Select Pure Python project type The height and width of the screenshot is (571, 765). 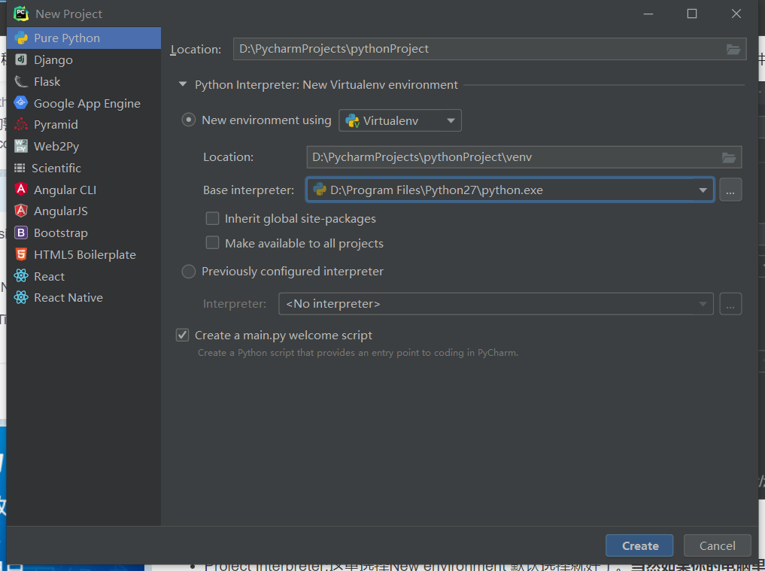coord(84,38)
